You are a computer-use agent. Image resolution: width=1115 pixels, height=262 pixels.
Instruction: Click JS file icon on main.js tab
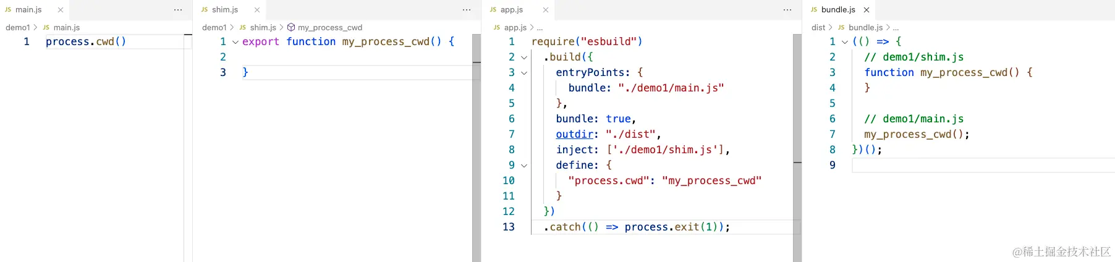coord(8,10)
